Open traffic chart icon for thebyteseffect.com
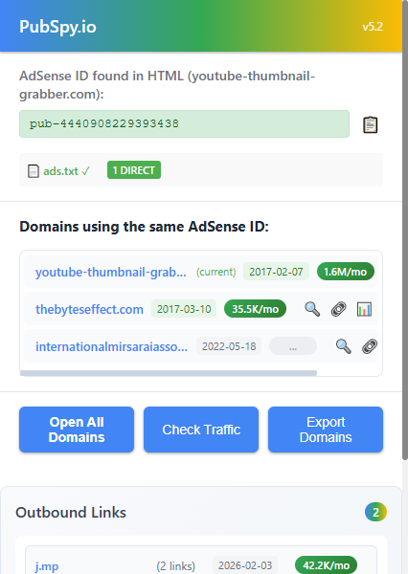 (364, 309)
